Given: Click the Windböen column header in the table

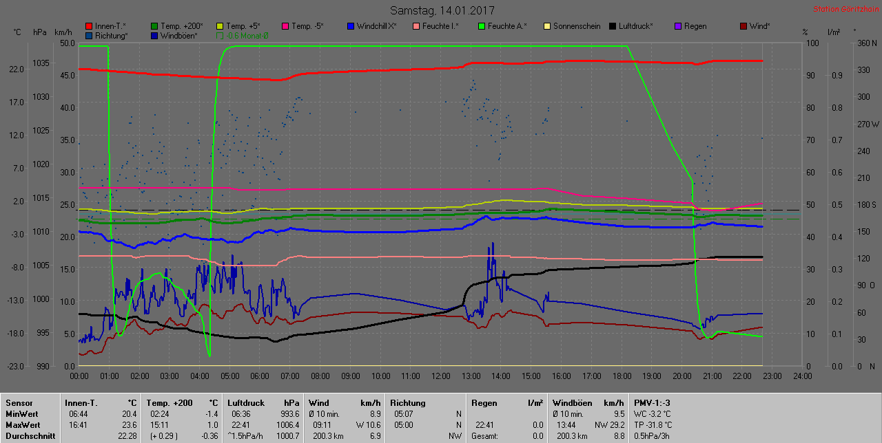Looking at the screenshot, I should point(571,402).
